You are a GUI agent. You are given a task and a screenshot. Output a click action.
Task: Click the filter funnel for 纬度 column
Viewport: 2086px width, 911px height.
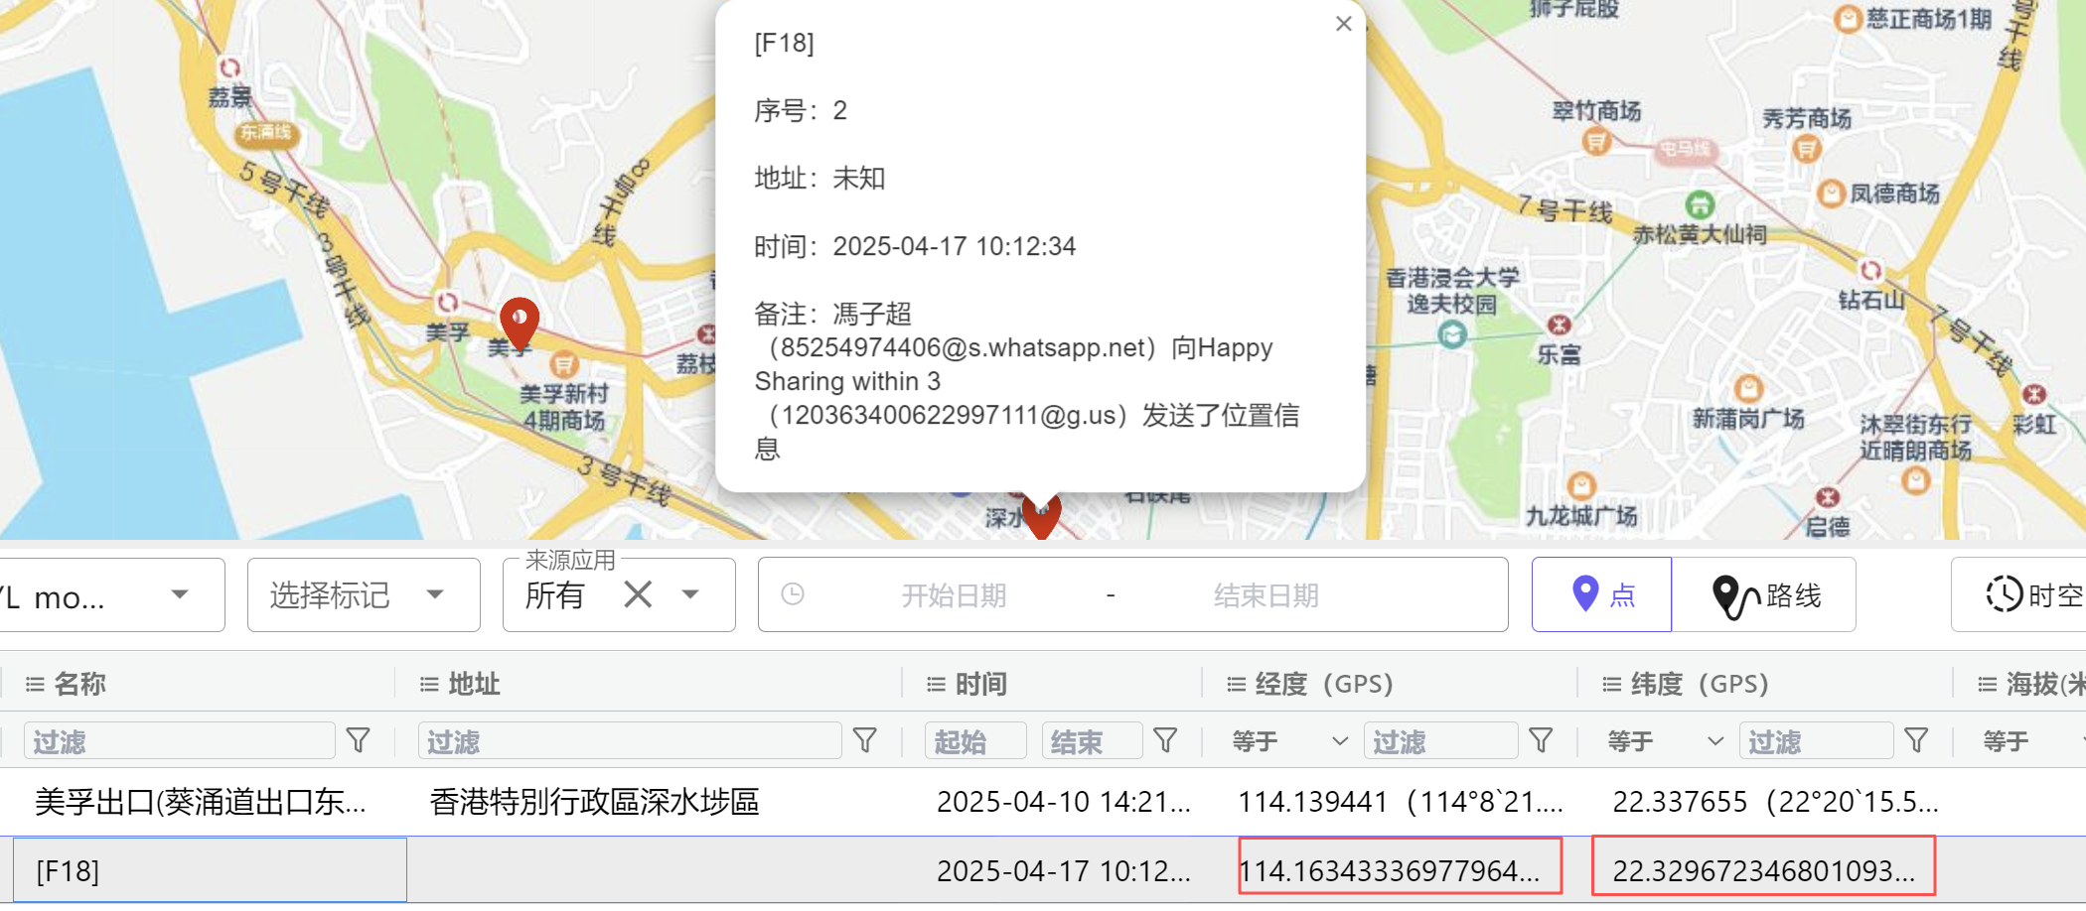point(1916,740)
